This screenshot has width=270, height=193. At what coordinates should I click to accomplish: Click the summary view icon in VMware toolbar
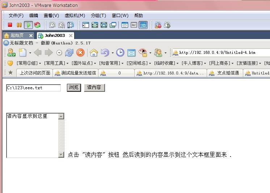click(x=125, y=25)
